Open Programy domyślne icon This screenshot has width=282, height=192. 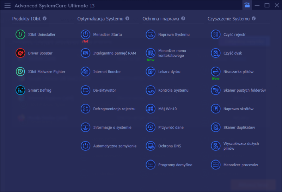tap(151, 165)
